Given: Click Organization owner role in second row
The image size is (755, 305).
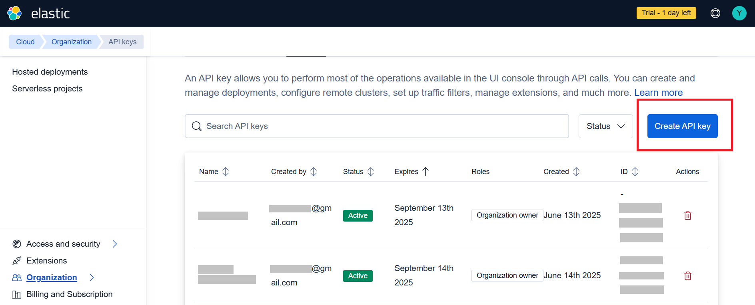Looking at the screenshot, I should (507, 275).
